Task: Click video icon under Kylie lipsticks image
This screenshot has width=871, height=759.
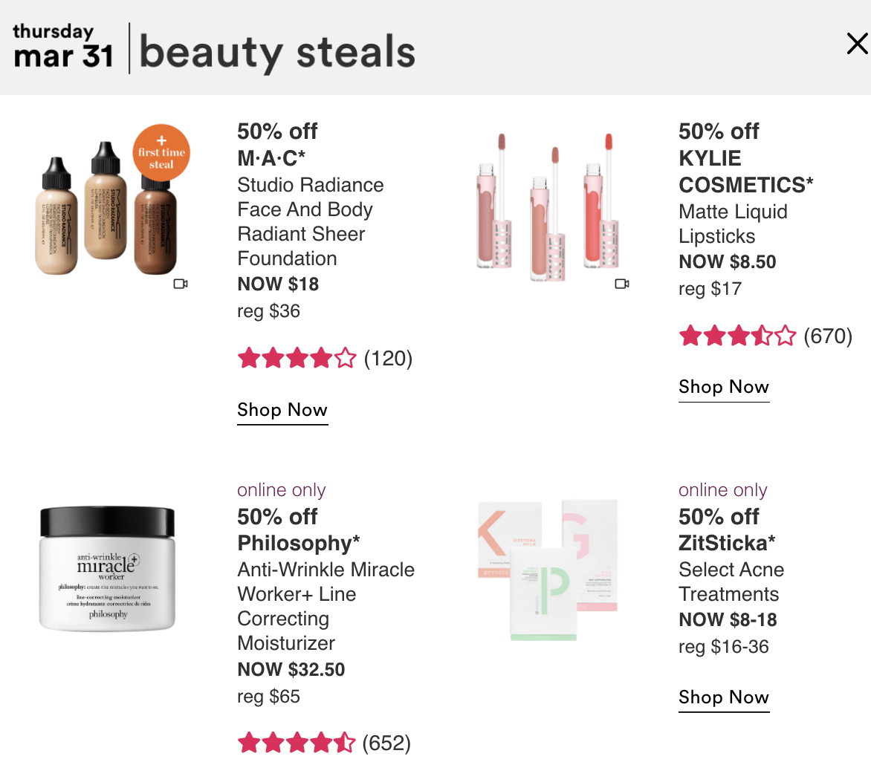Action: 622,284
